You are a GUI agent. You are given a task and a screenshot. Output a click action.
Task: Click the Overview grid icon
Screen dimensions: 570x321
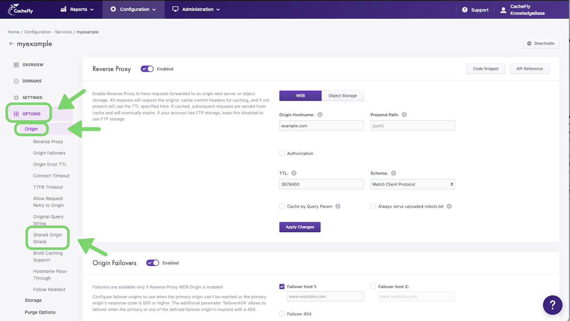click(x=16, y=65)
